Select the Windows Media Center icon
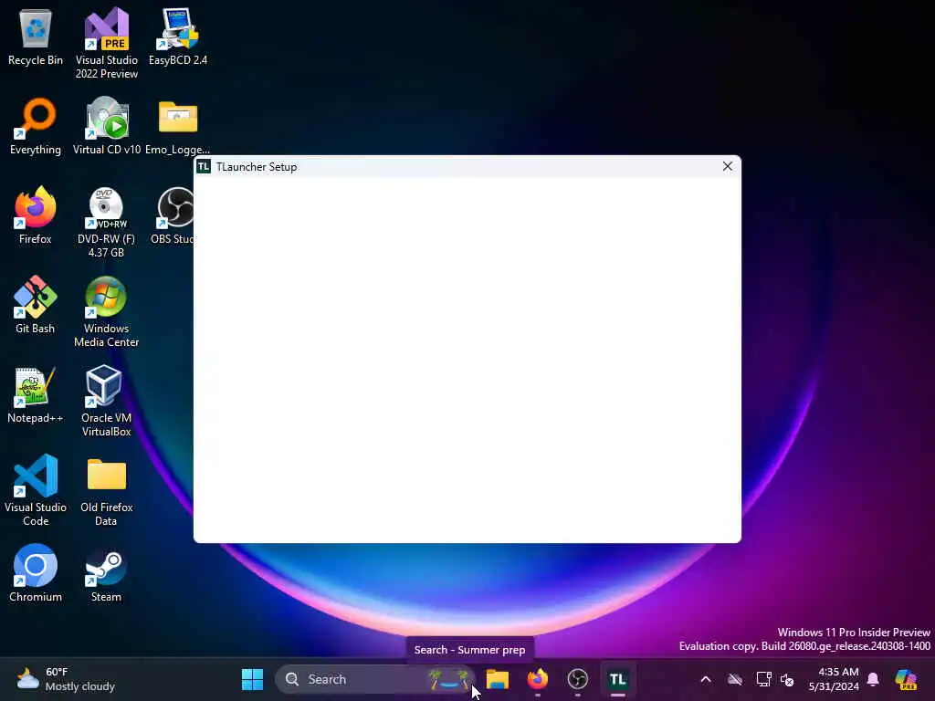Image resolution: width=935 pixels, height=701 pixels. click(x=106, y=312)
